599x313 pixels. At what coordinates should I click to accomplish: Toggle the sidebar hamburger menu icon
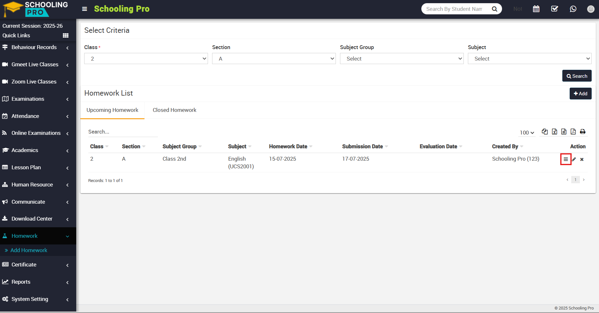pos(85,9)
